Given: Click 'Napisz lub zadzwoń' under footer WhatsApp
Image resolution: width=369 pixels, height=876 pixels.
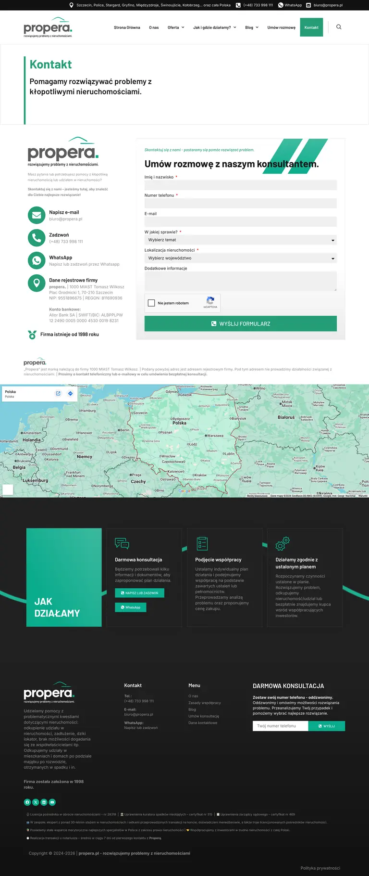Looking at the screenshot, I should tap(141, 728).
